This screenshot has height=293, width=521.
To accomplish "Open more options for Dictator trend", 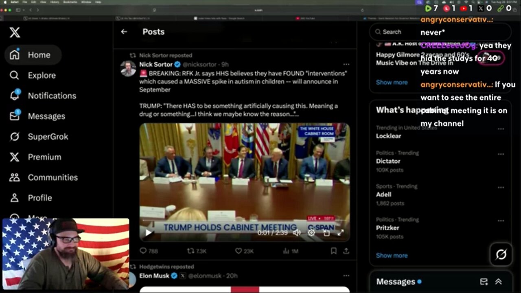I will (501, 154).
